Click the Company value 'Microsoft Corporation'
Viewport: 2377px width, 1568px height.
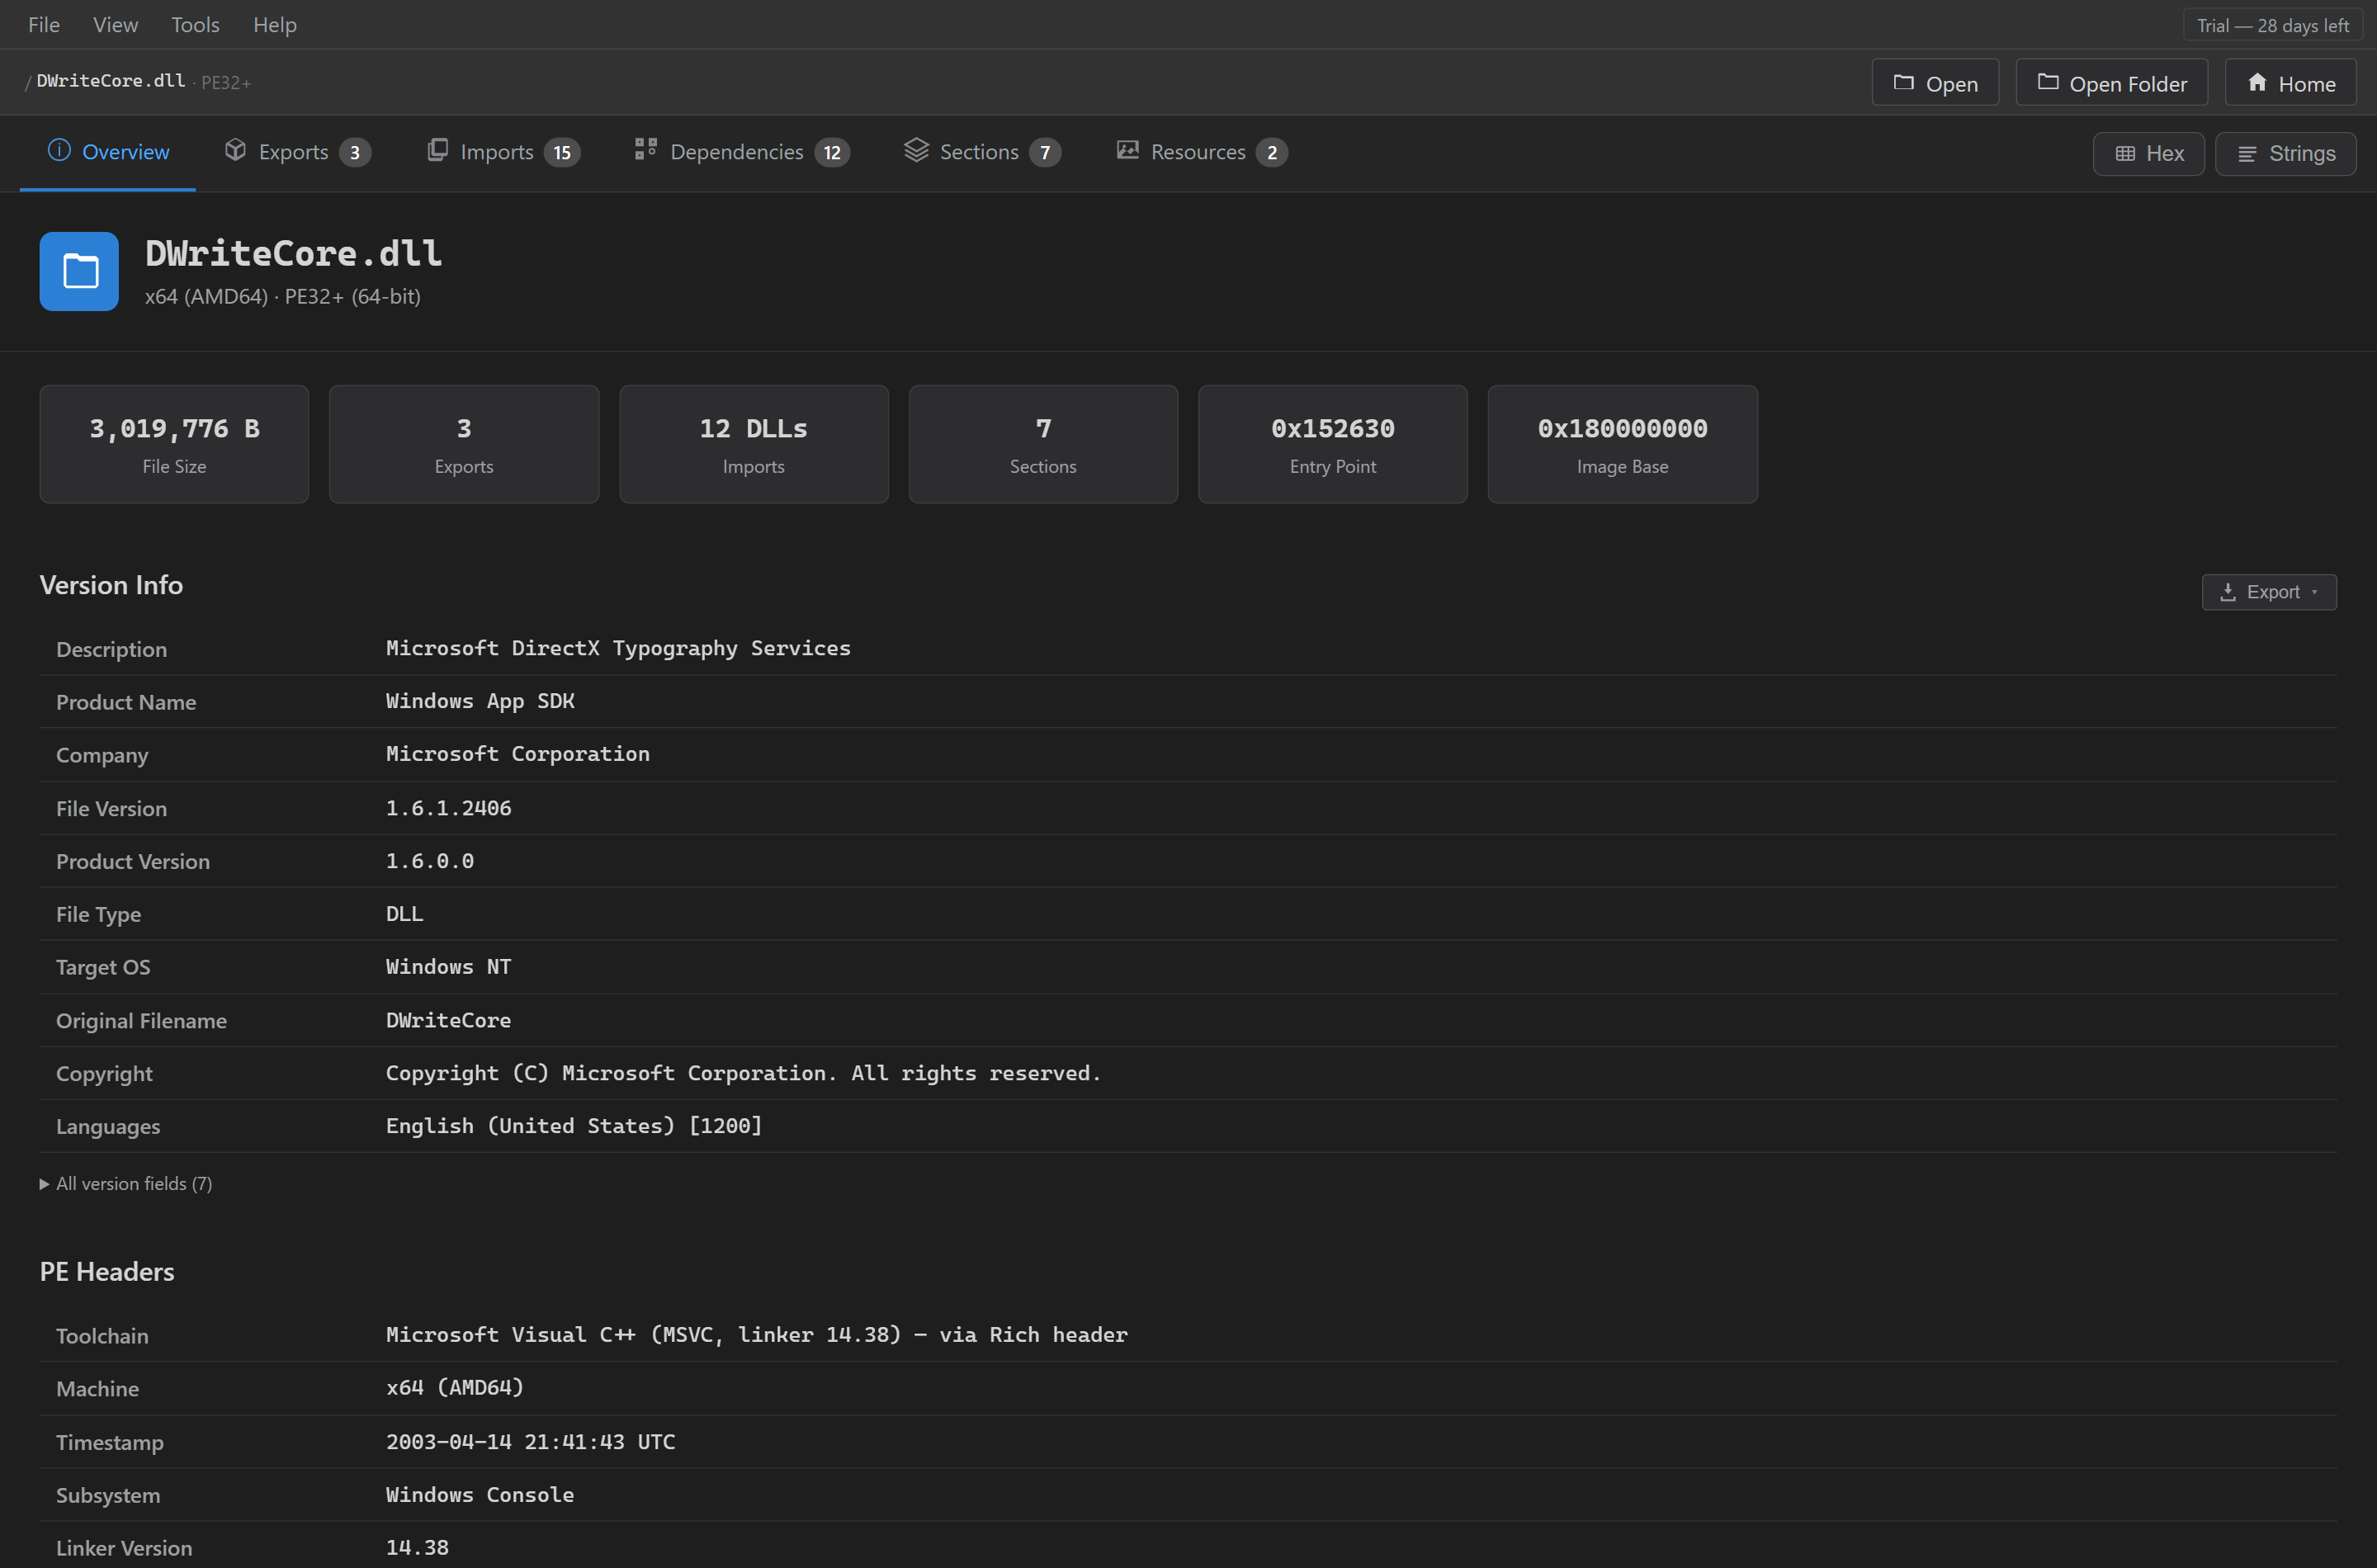pos(518,754)
